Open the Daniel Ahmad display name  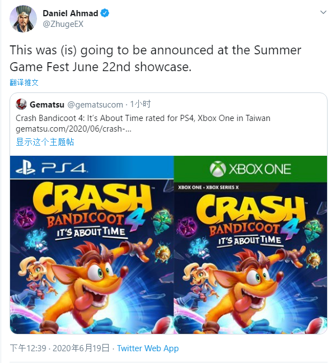71,13
